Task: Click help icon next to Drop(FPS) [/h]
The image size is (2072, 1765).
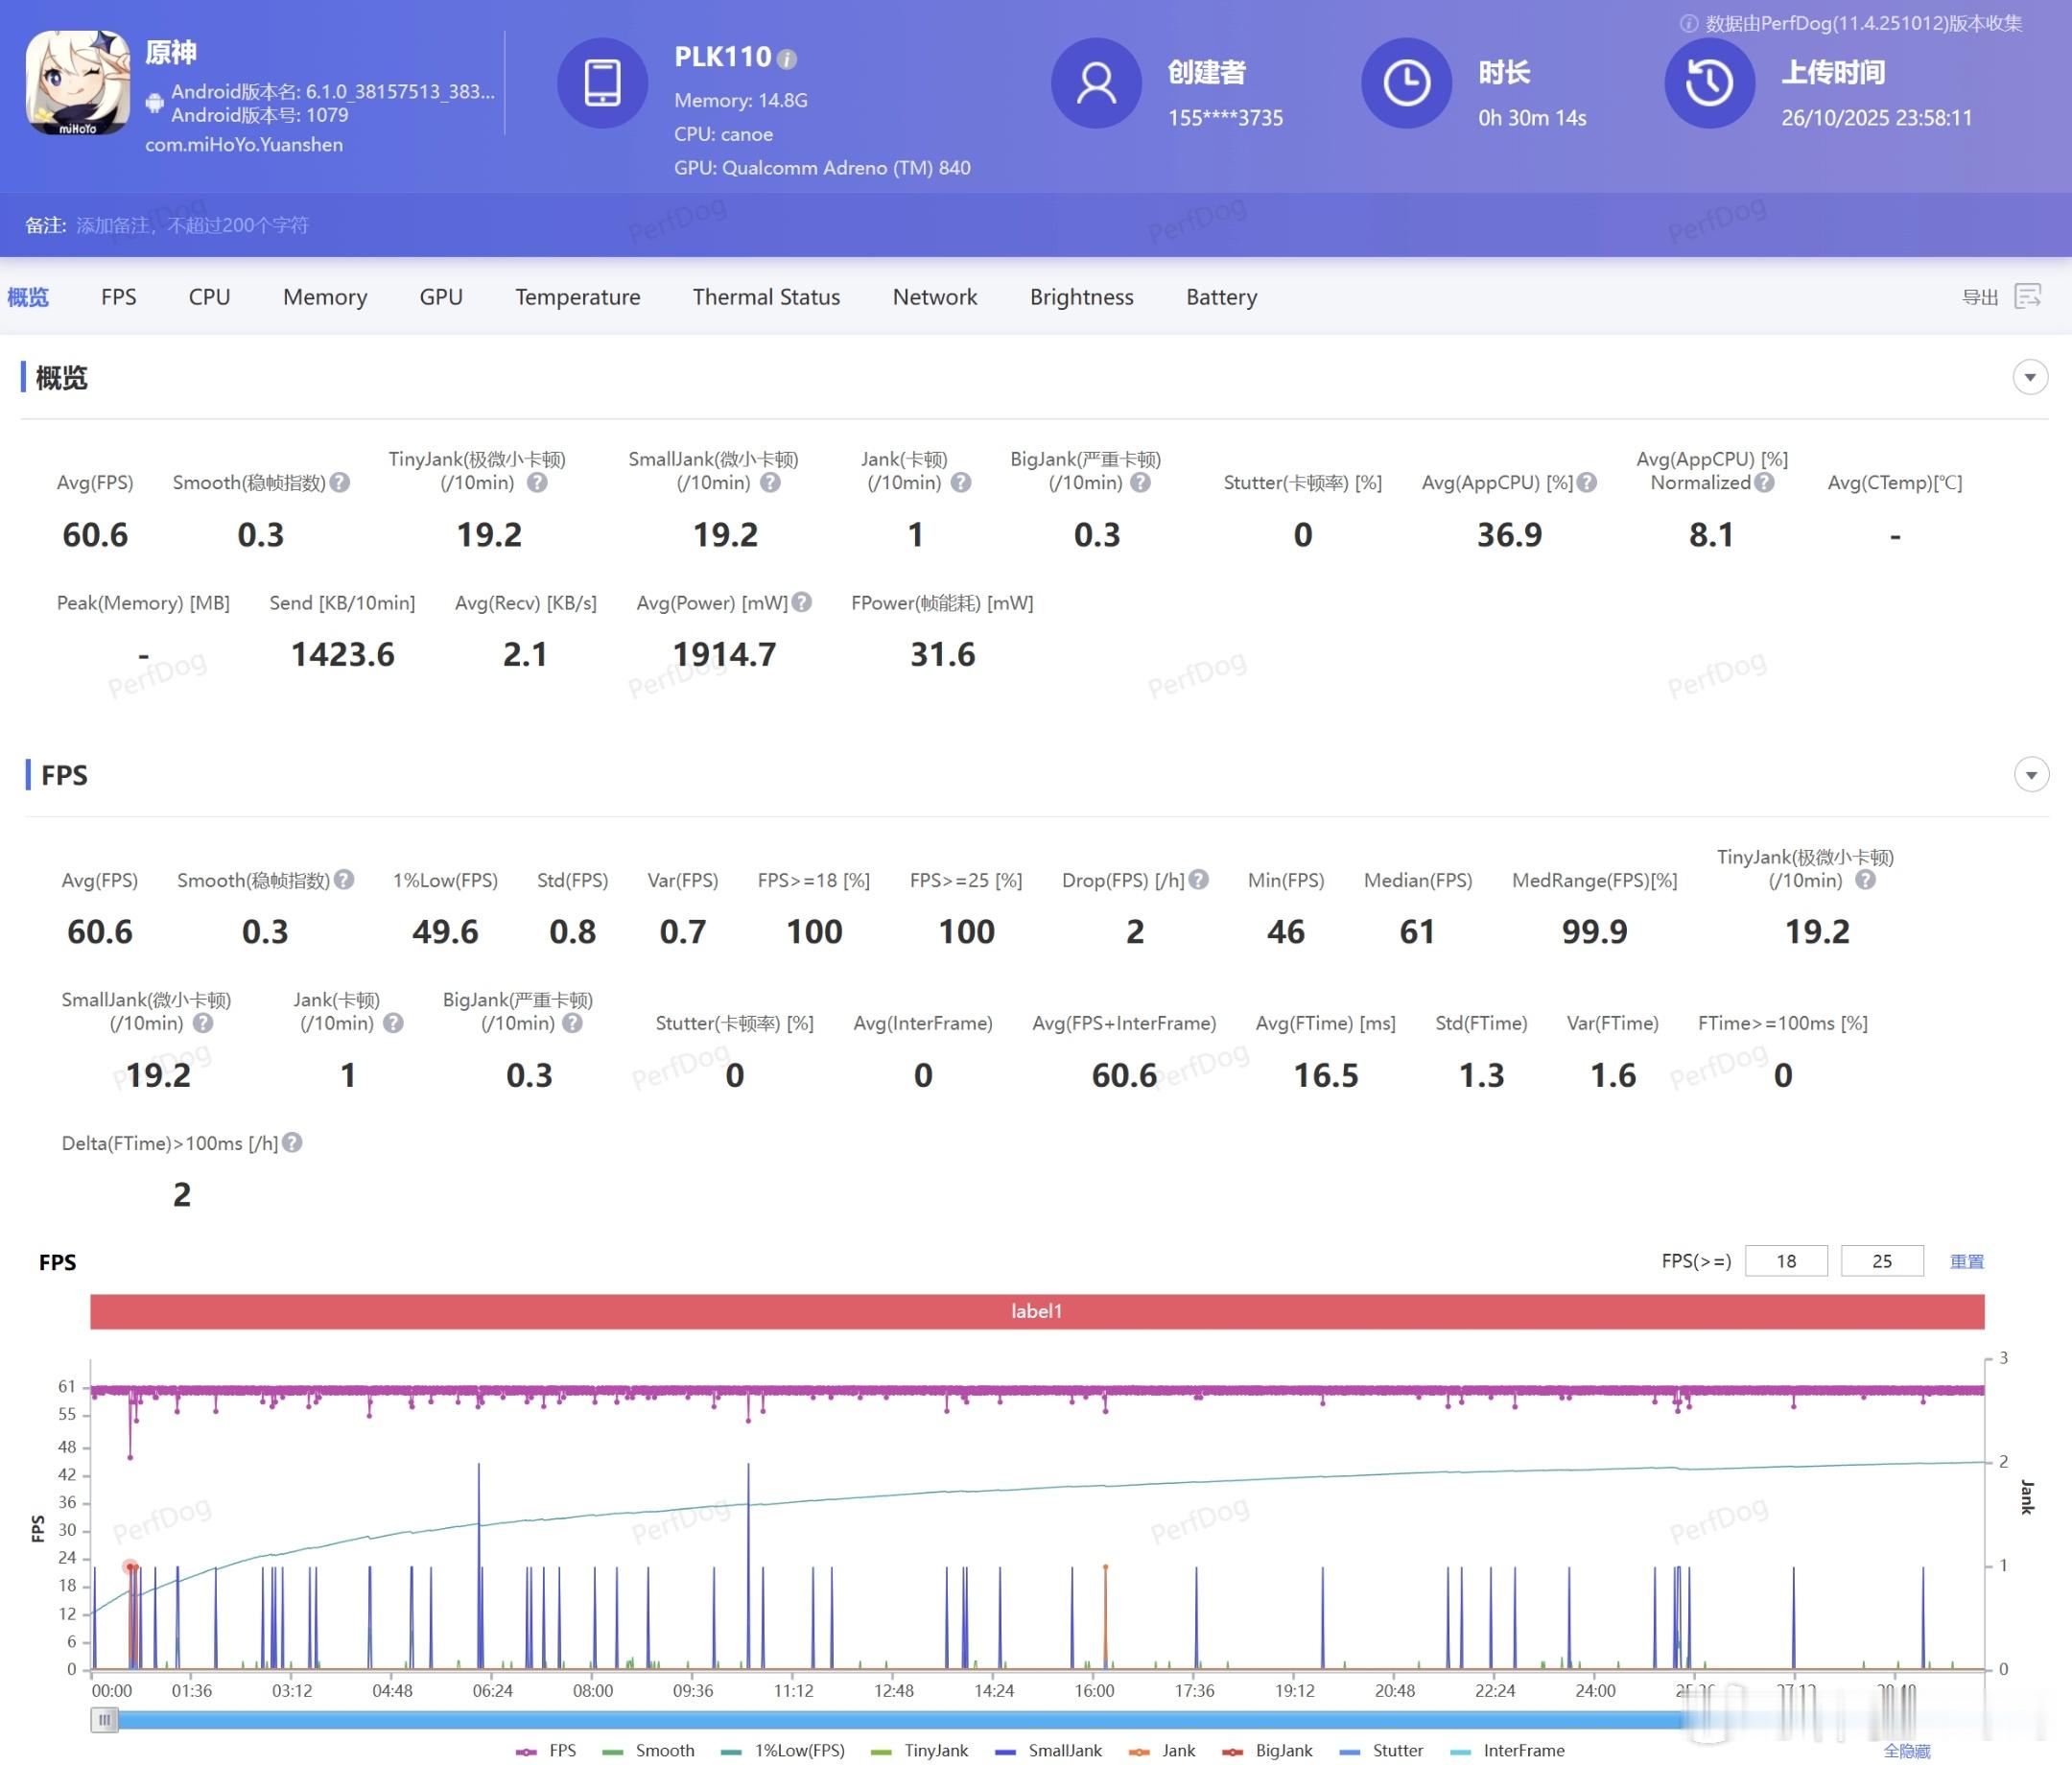Action: click(x=1199, y=879)
